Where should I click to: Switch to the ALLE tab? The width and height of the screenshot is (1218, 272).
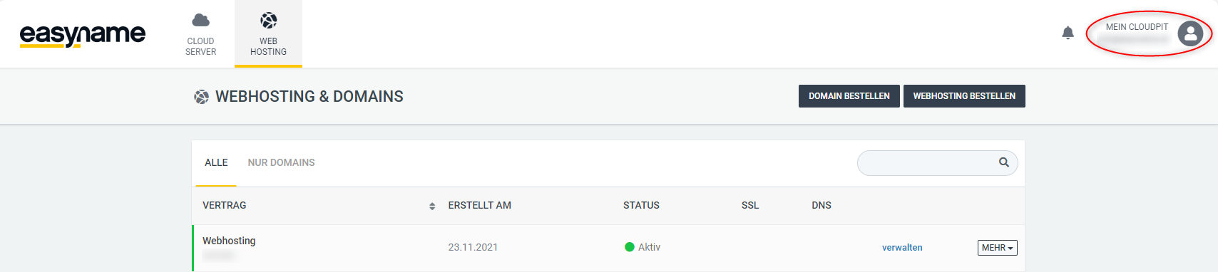pyautogui.click(x=216, y=163)
